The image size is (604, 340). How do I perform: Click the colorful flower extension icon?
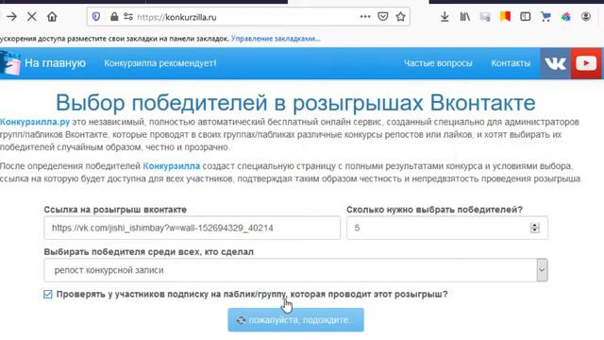565,17
